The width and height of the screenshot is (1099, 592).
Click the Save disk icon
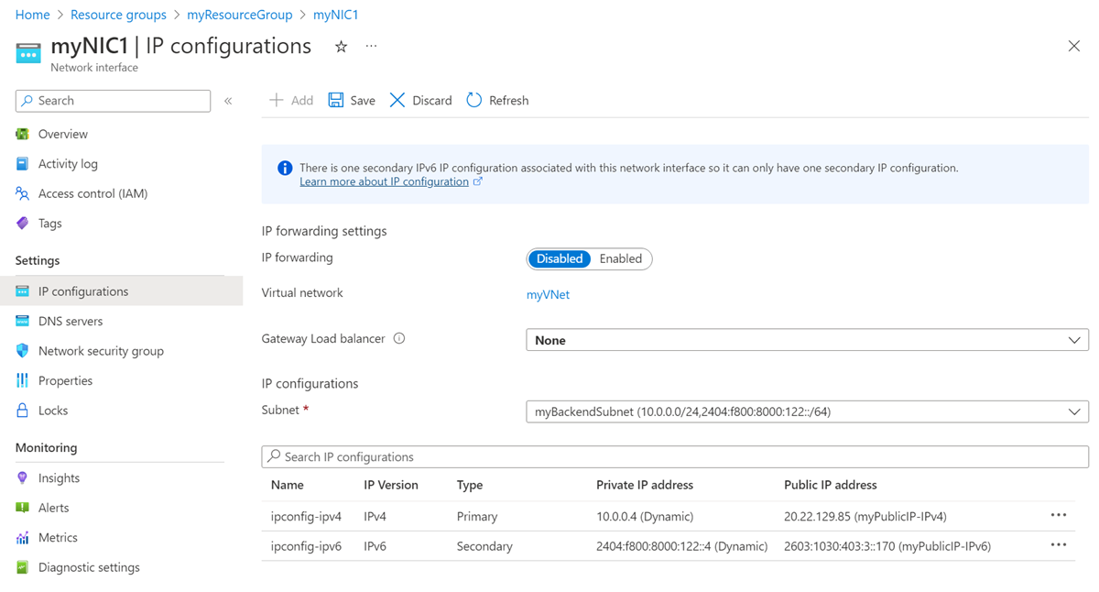336,100
